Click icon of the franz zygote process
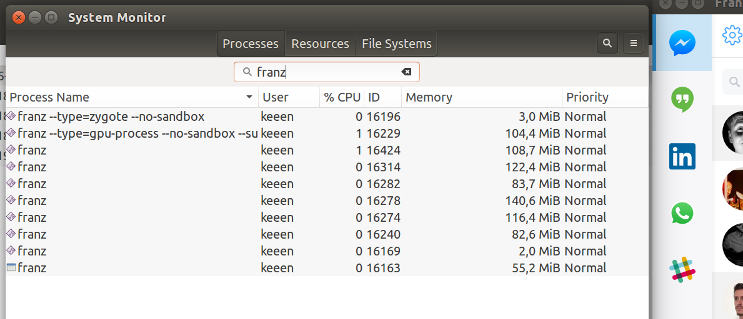 click(x=11, y=117)
